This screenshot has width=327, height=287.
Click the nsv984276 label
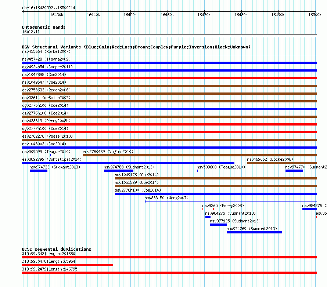(x=314, y=206)
